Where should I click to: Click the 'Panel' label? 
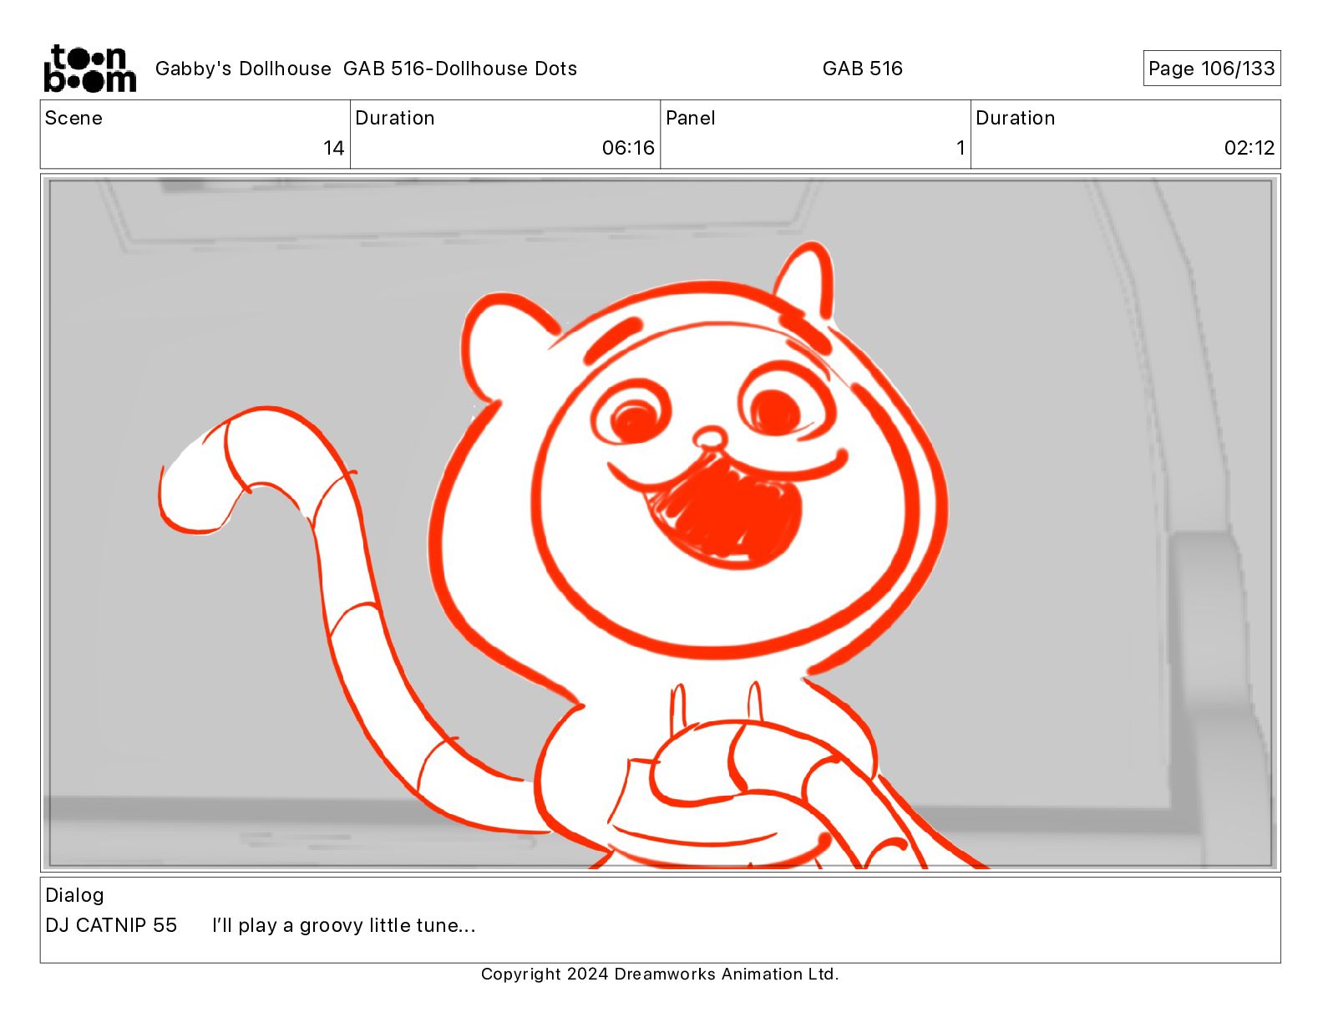tap(690, 118)
